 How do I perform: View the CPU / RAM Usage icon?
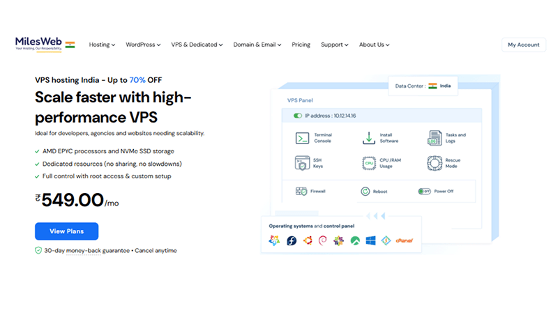(369, 163)
